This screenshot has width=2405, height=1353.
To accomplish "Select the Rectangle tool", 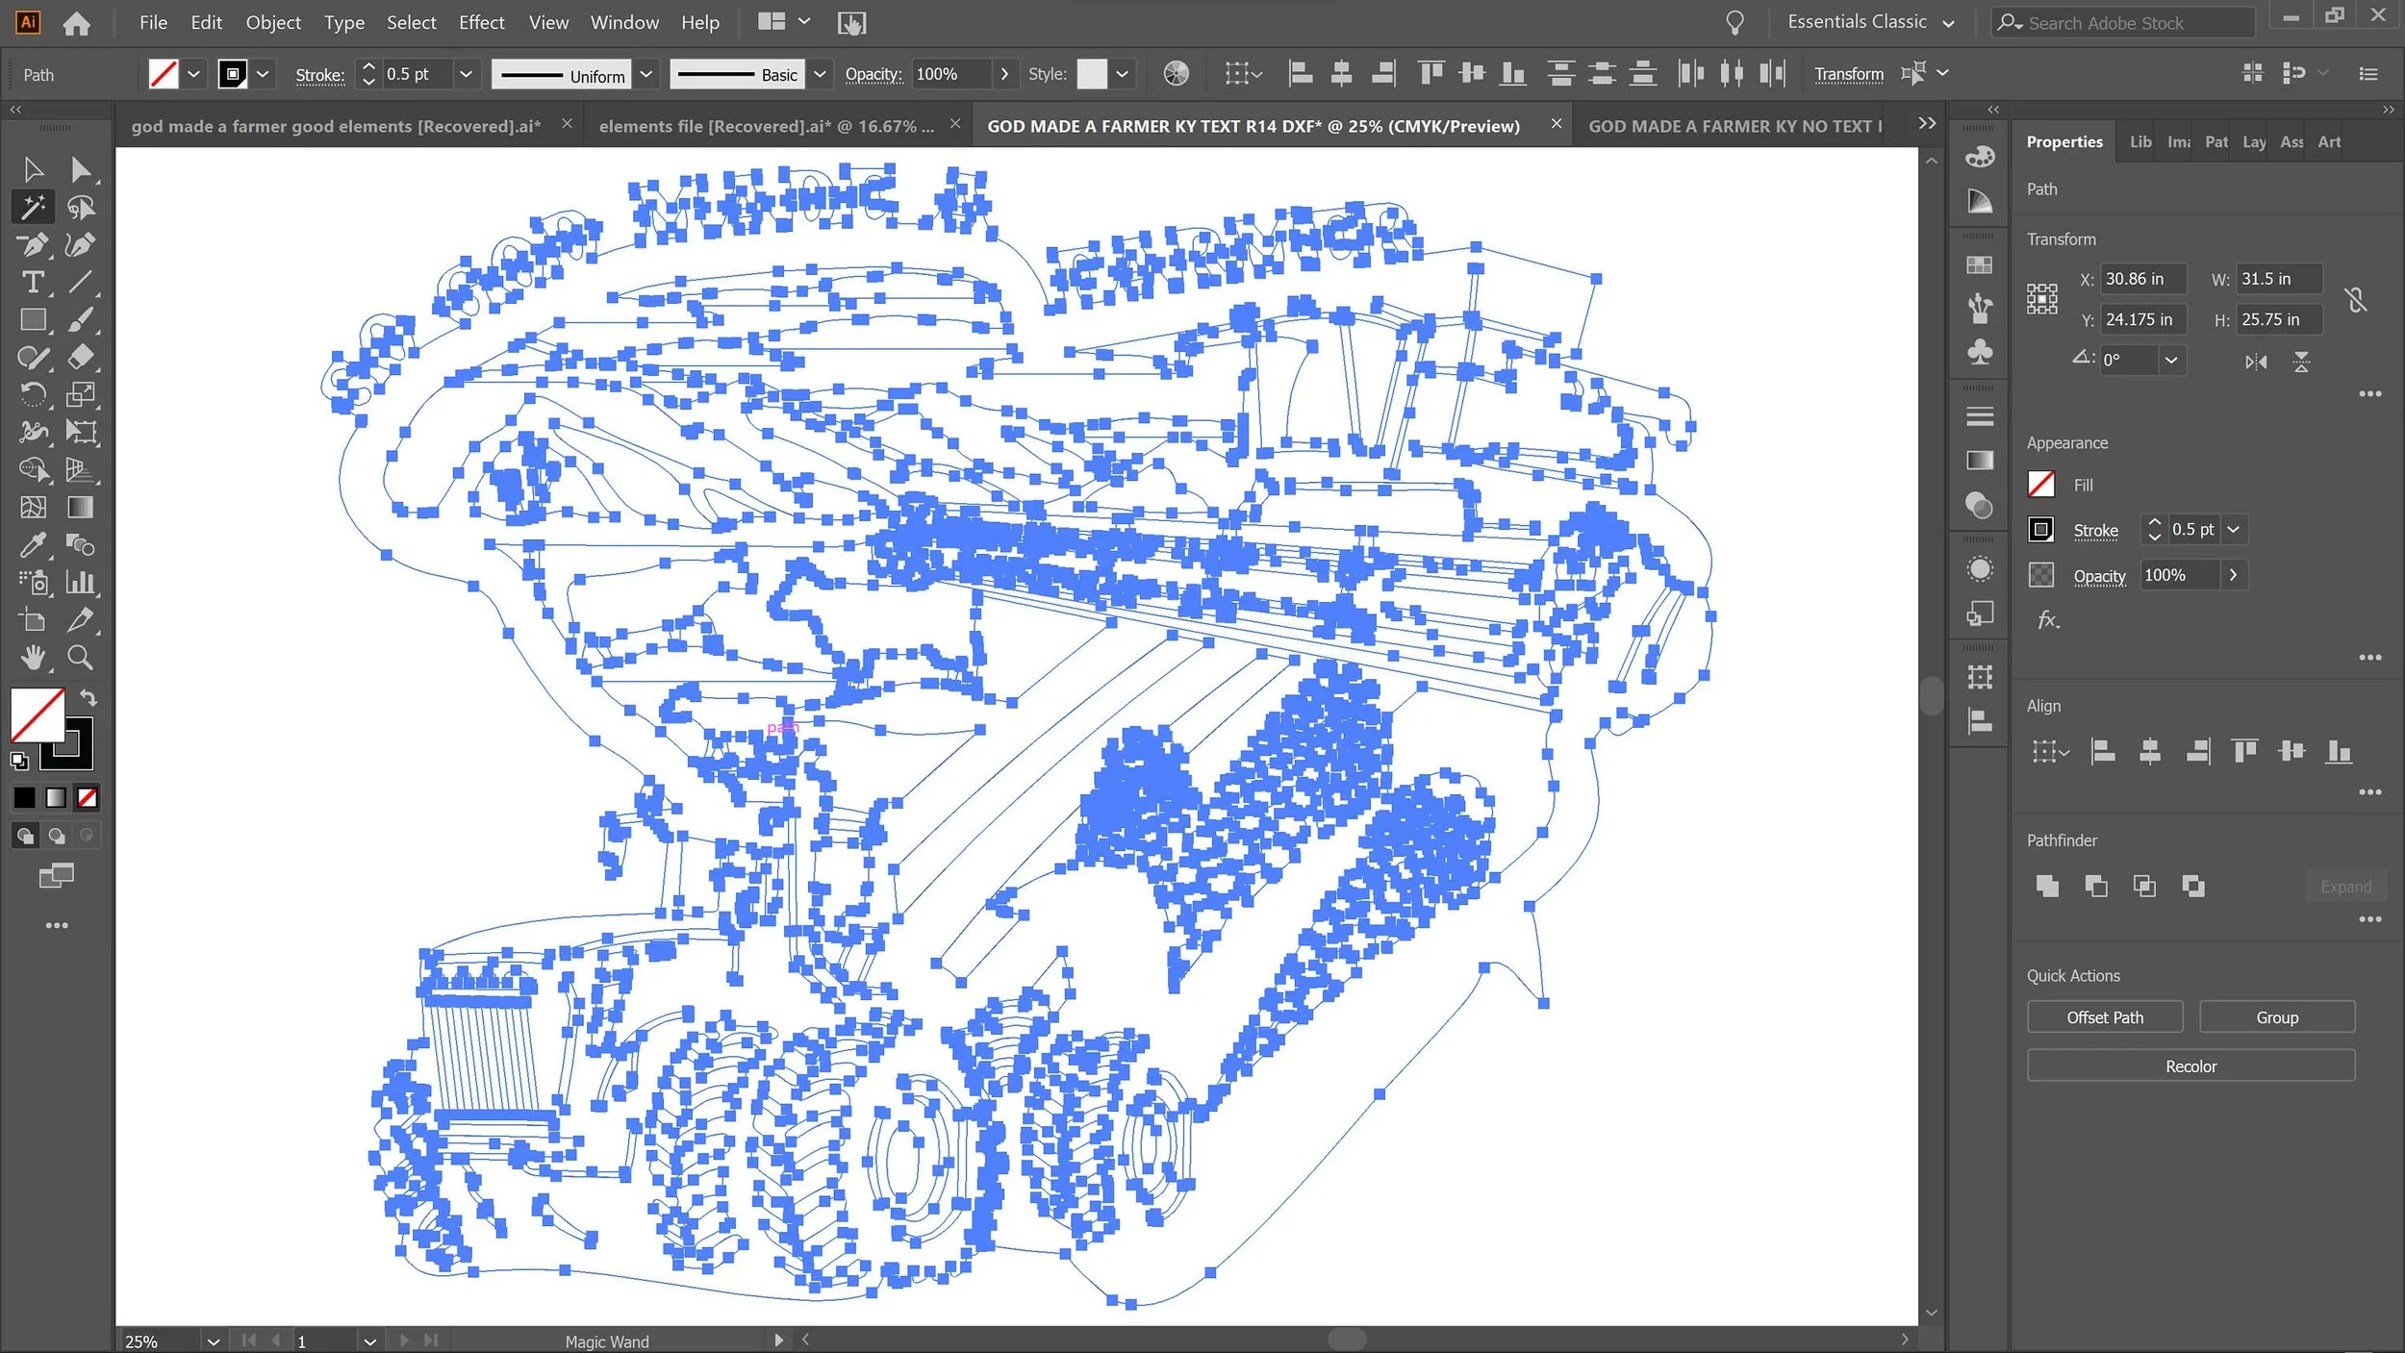I will point(33,319).
